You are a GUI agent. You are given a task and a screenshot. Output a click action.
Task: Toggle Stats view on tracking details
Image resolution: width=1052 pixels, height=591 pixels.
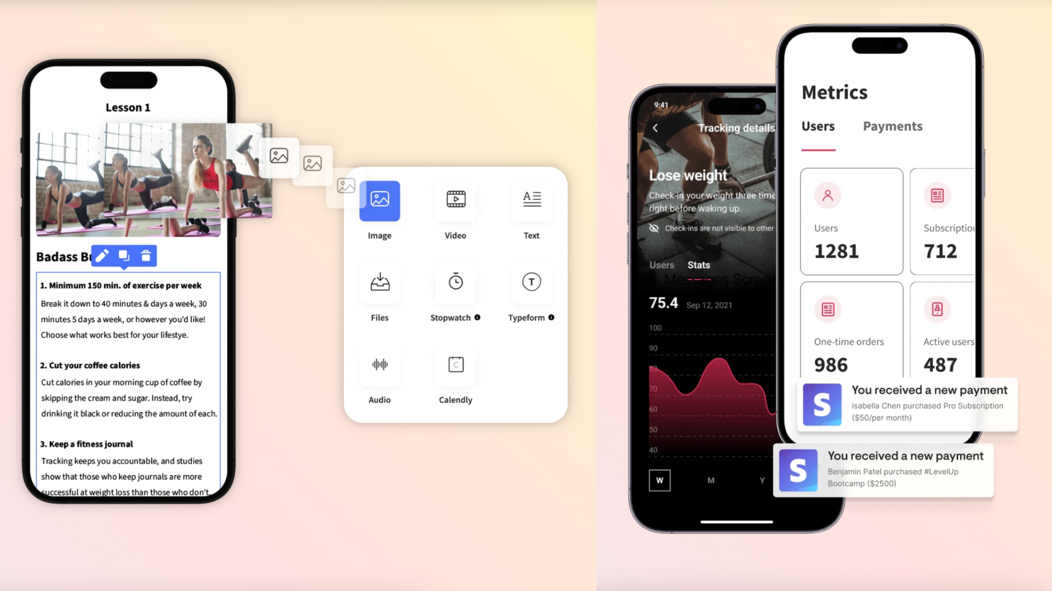tap(698, 264)
